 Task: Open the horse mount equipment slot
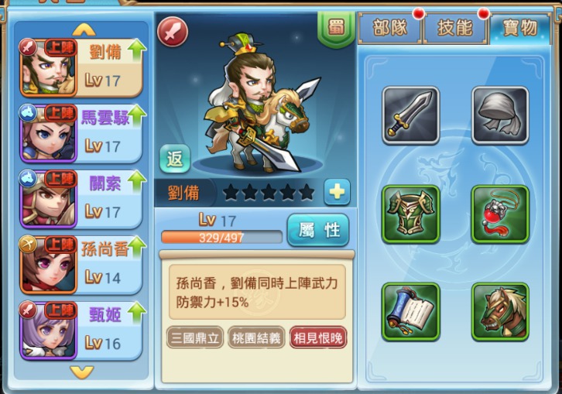point(500,311)
